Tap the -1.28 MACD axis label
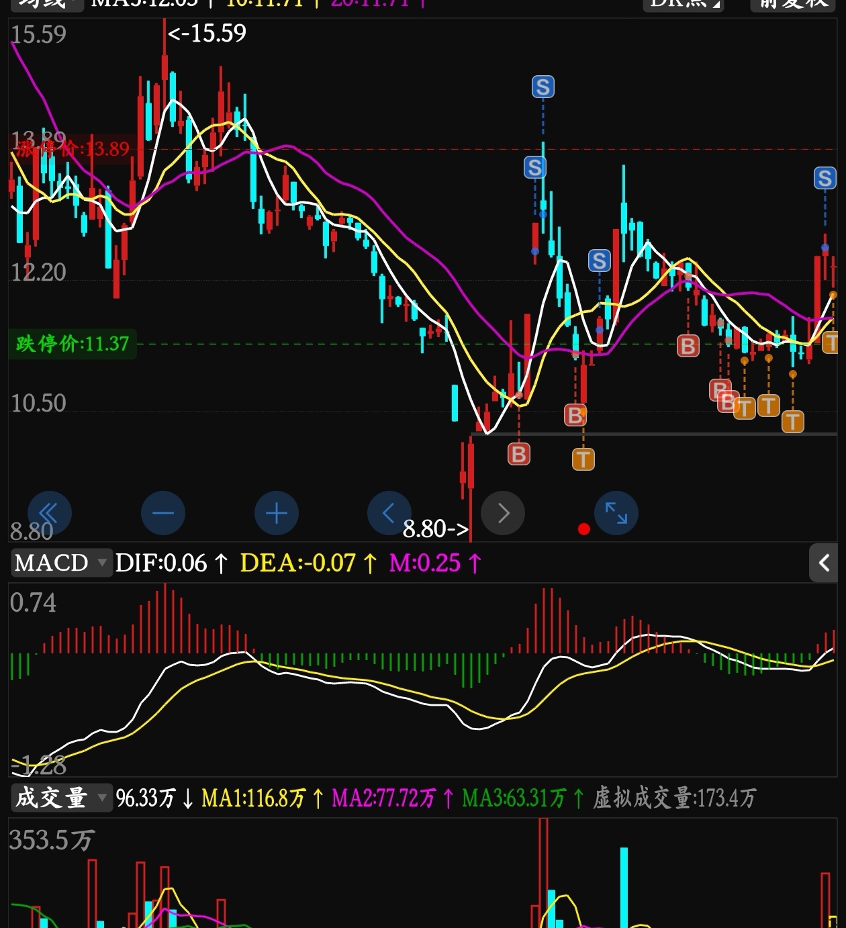The image size is (846, 928). click(x=39, y=765)
